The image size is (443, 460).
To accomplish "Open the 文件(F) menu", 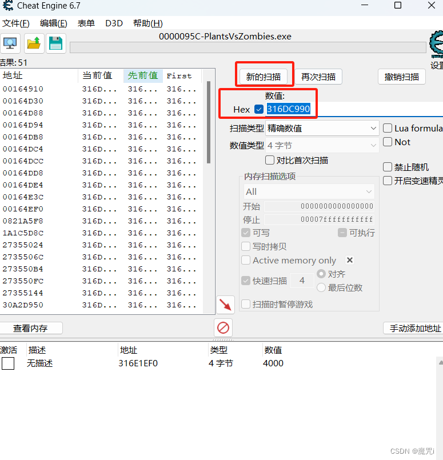I will tap(16, 23).
